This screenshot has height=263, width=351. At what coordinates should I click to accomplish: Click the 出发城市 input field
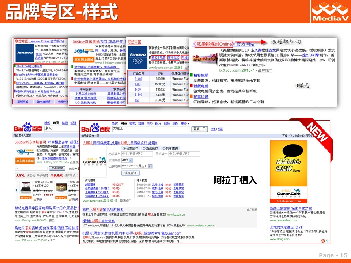137,154
